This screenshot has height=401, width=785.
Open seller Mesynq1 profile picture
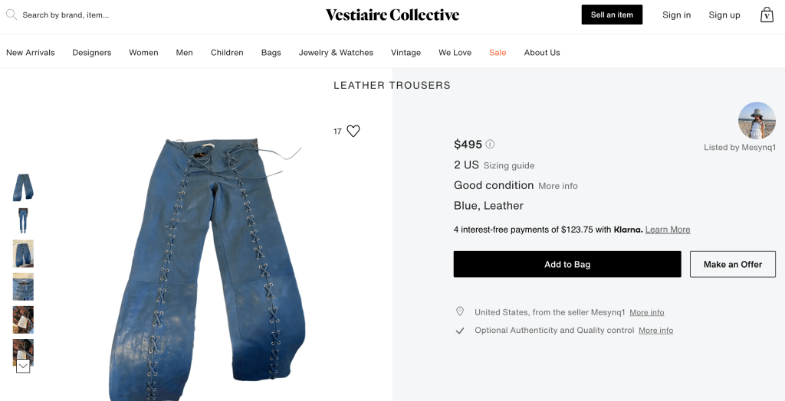pos(757,120)
